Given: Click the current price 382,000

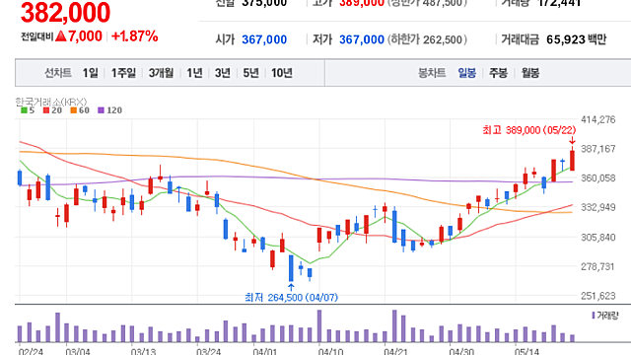Looking at the screenshot, I should 65,13.
